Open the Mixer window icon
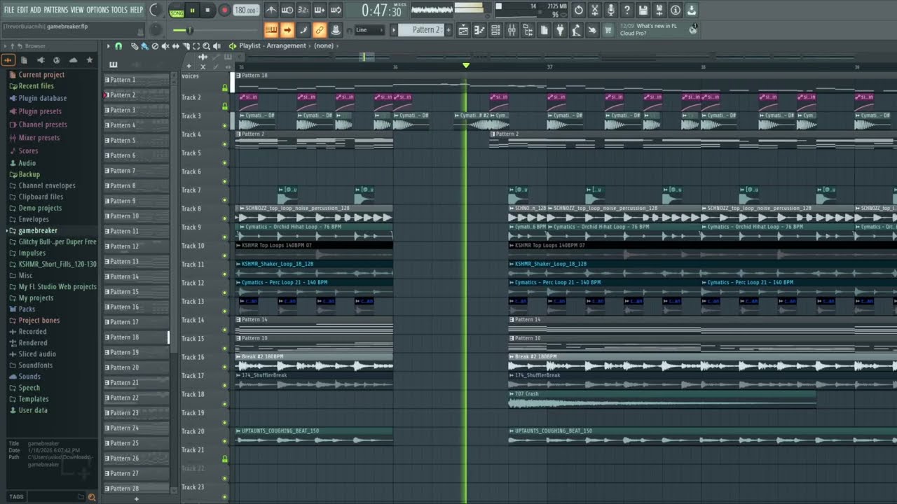Screen dimensions: 897x504 512,30
